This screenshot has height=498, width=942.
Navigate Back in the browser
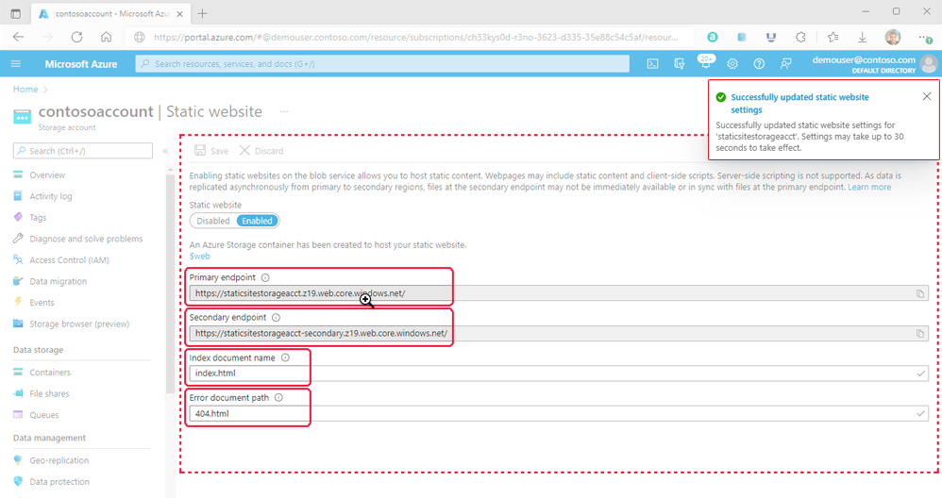click(18, 37)
